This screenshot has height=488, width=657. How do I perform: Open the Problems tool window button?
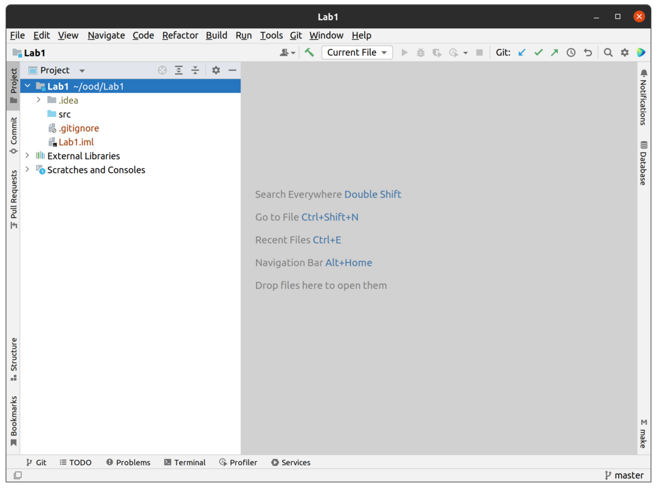128,462
